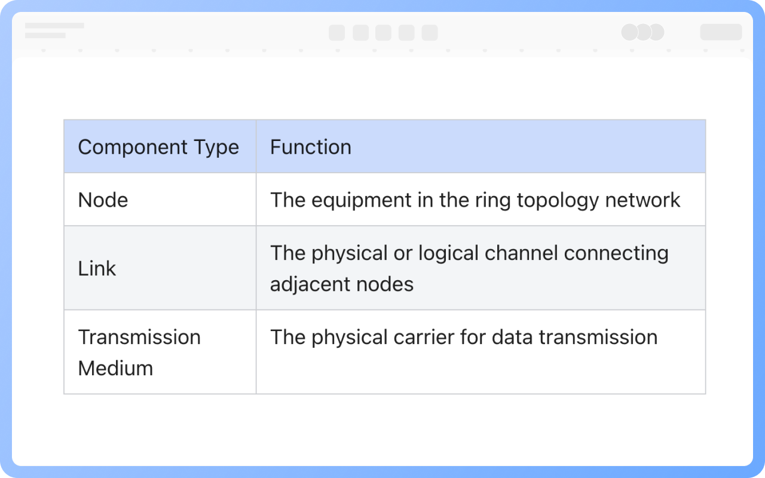Click the word "Medium" in the first column
This screenshot has width=765, height=478.
point(115,368)
